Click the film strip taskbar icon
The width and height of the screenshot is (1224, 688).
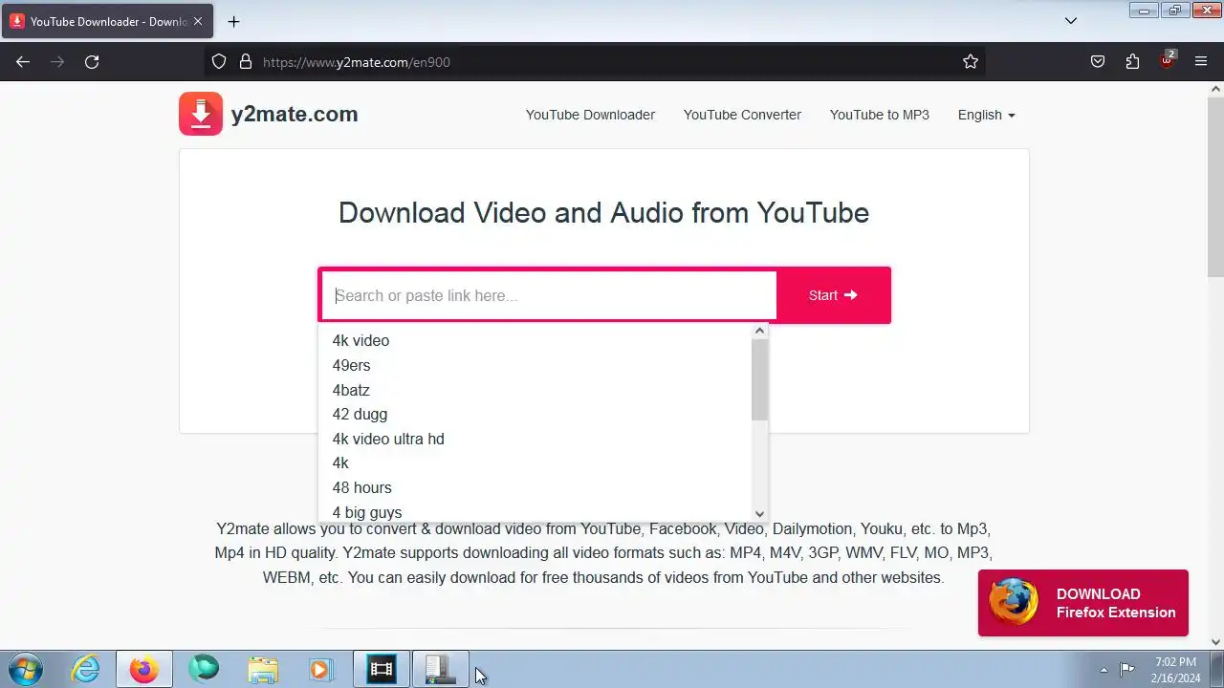click(x=382, y=669)
